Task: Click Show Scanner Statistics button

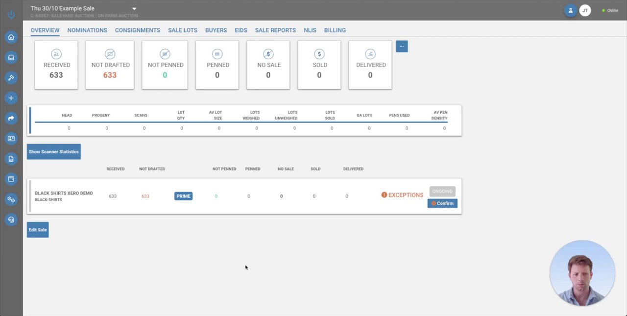Action: 53,152
